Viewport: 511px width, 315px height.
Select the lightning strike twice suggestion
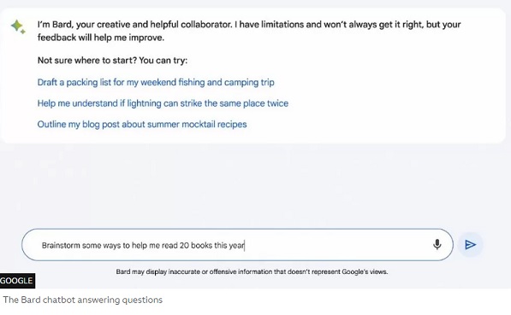(x=163, y=103)
